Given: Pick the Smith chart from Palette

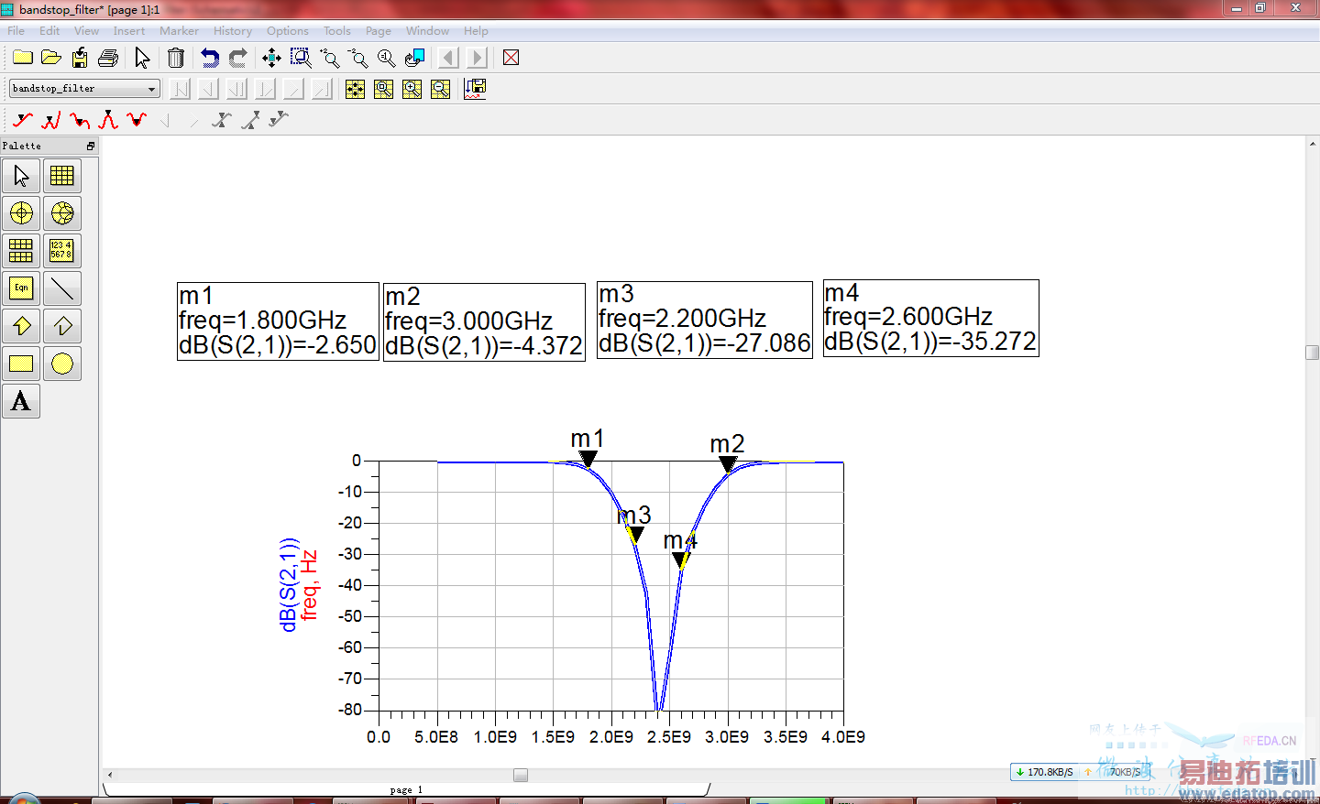Looking at the screenshot, I should tap(62, 213).
